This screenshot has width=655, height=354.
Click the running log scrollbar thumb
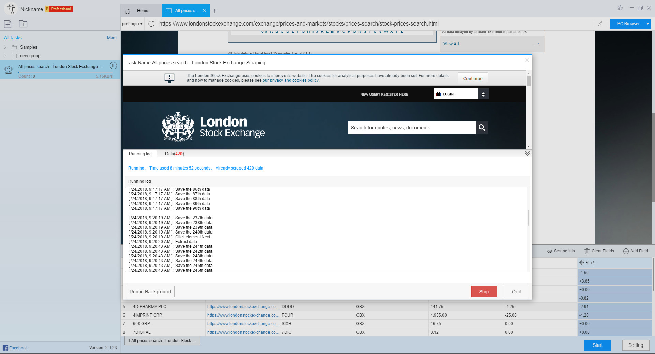[528, 218]
